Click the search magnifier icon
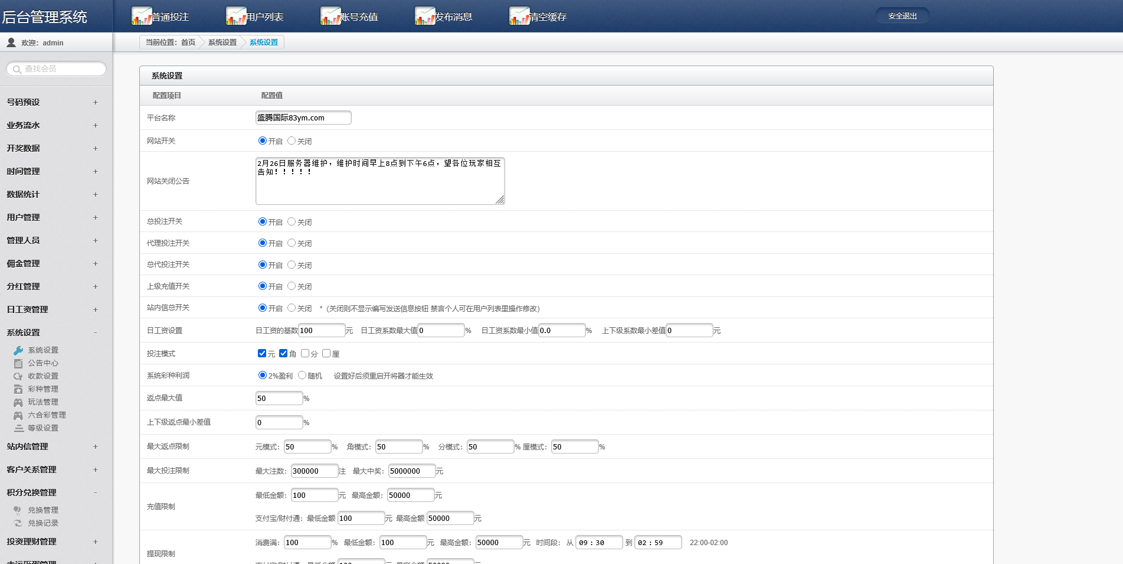This screenshot has height=564, width=1123. coord(17,69)
